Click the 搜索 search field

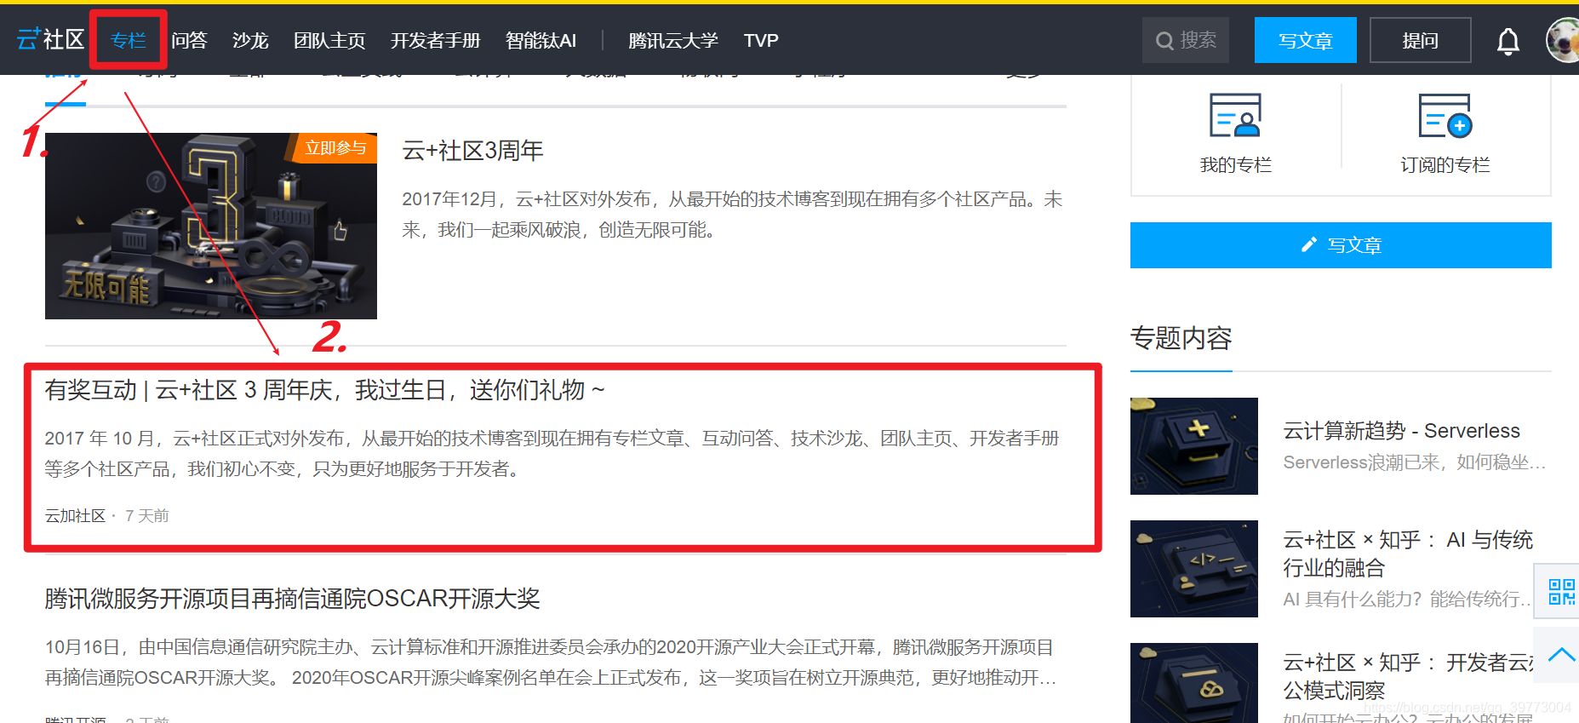[x=1186, y=40]
